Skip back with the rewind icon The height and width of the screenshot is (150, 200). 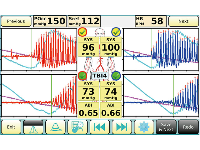100,127
